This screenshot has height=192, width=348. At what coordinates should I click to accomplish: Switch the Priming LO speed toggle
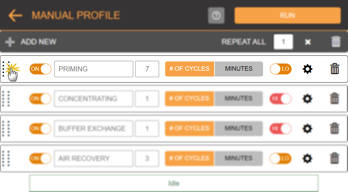[x=280, y=69]
